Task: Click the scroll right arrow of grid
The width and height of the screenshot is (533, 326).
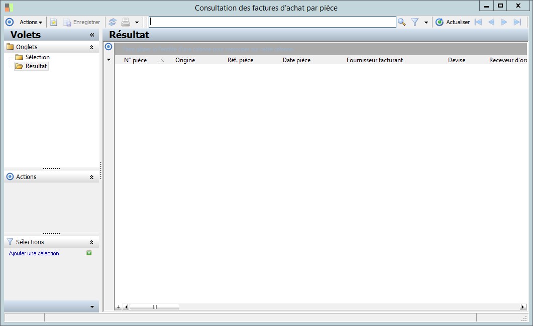Action: (x=523, y=307)
